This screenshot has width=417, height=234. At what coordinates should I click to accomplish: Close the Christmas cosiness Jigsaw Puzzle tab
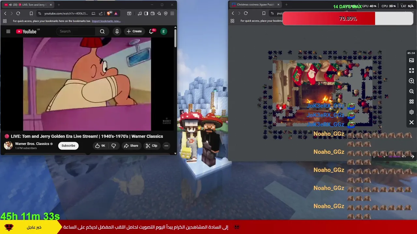[279, 5]
